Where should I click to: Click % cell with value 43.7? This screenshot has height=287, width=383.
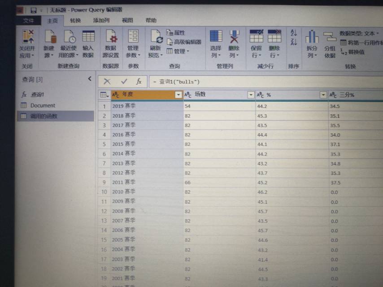[x=292, y=173]
